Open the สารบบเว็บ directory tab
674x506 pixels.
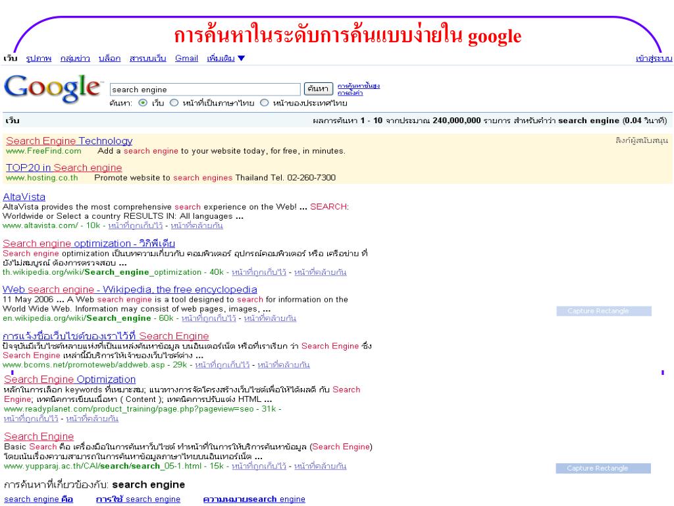(148, 59)
